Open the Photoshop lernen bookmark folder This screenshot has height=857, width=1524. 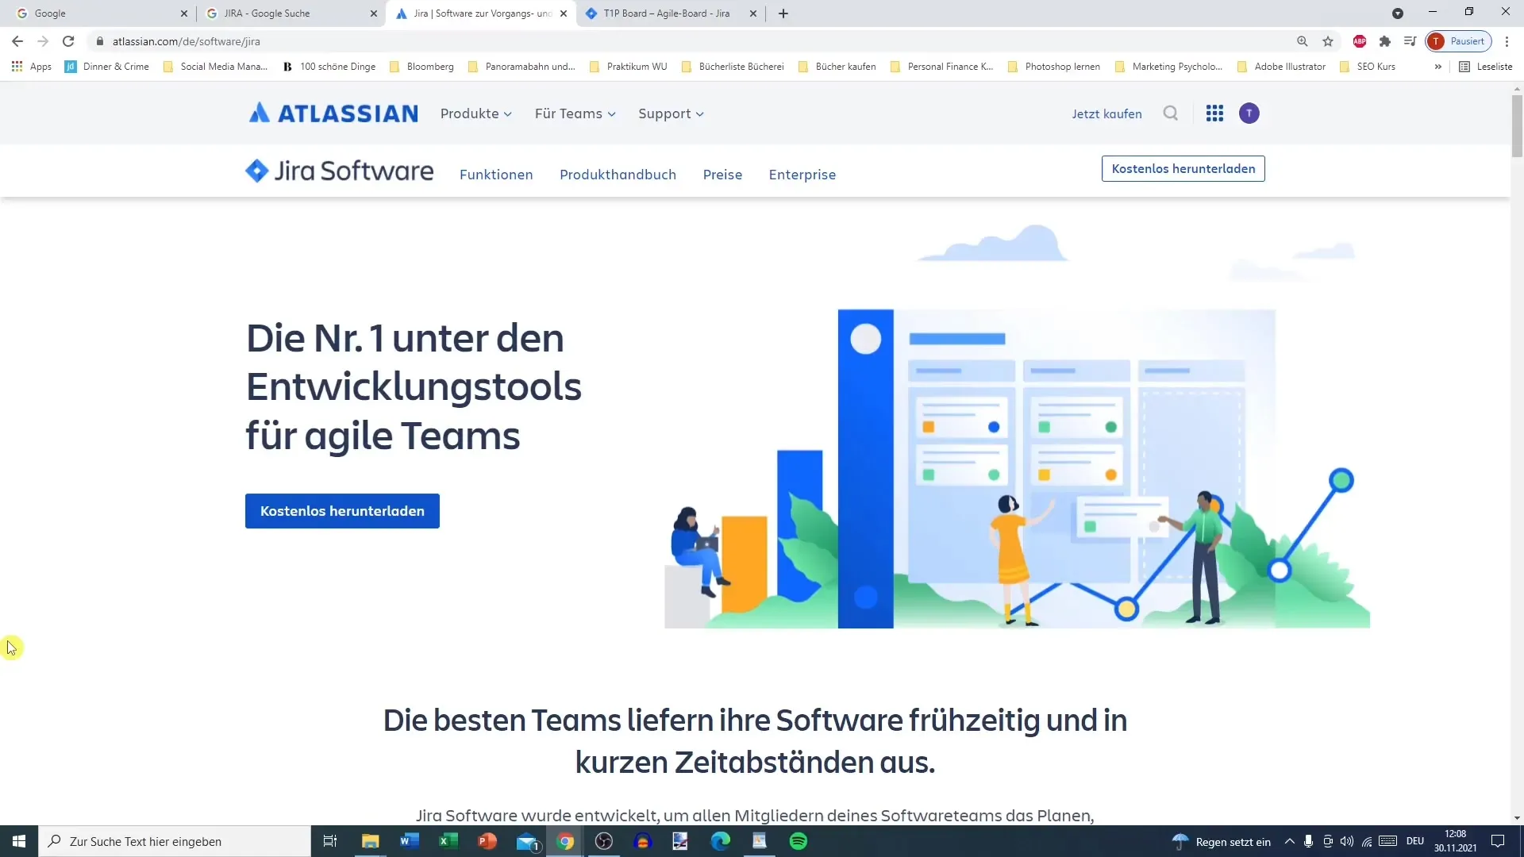[x=1053, y=67]
